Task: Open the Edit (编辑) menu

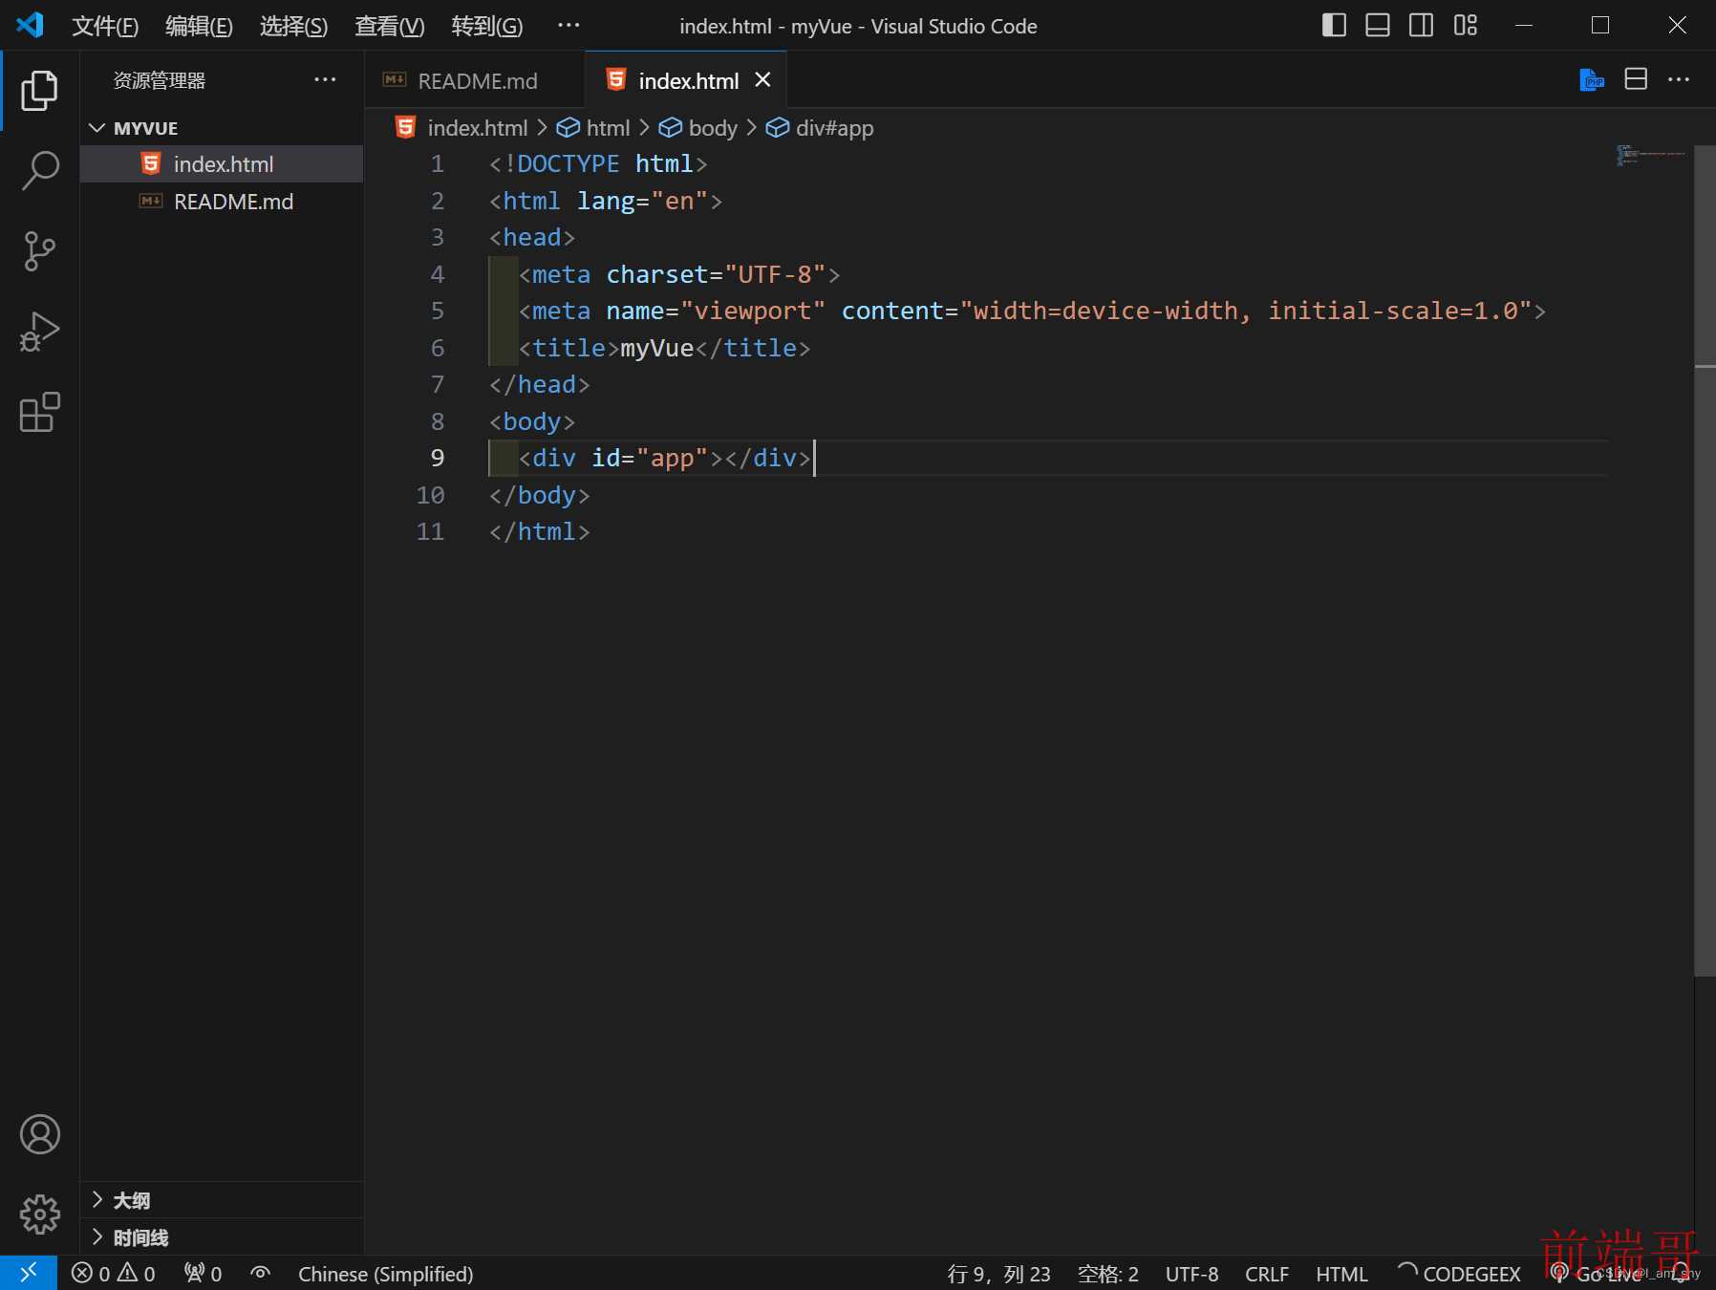Action: [199, 26]
